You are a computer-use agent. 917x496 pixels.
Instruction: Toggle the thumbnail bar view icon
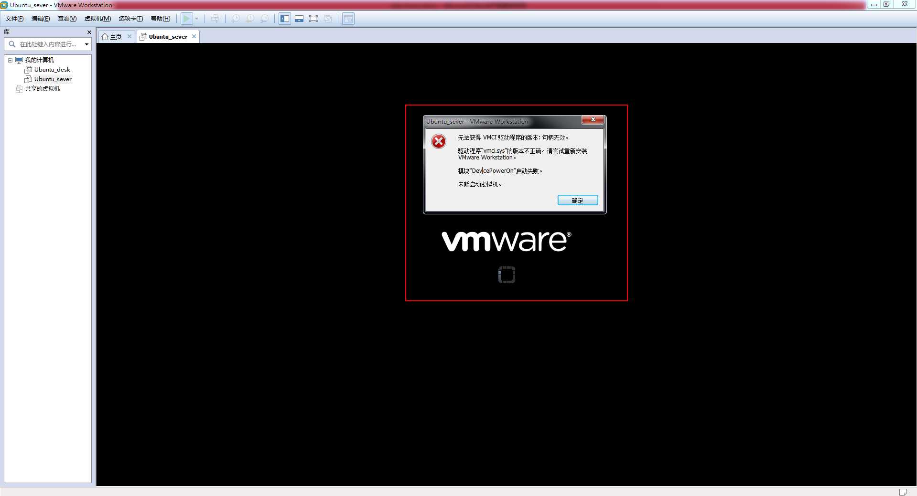[x=299, y=19]
